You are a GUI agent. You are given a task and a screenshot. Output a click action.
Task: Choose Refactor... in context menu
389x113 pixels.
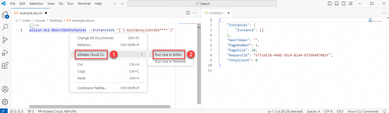[x=108, y=45]
